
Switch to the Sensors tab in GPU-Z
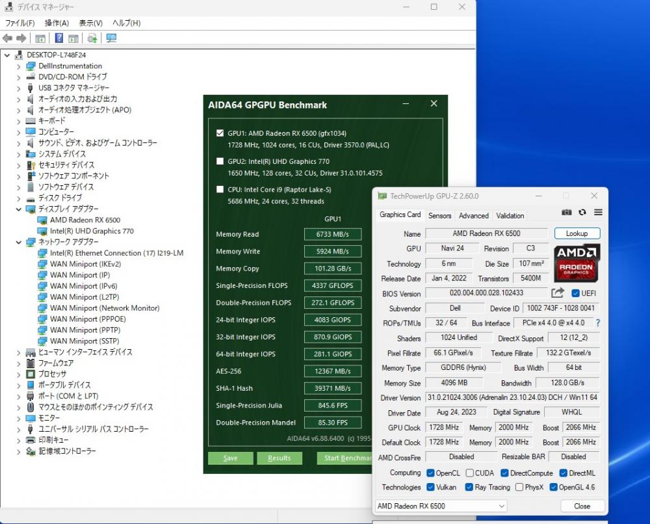(x=440, y=216)
